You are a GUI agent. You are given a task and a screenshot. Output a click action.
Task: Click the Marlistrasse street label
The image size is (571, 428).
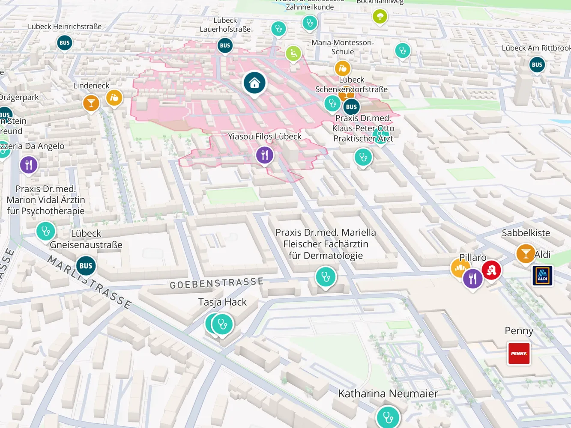tap(90, 282)
